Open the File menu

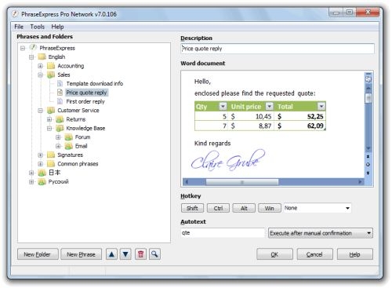(19, 27)
